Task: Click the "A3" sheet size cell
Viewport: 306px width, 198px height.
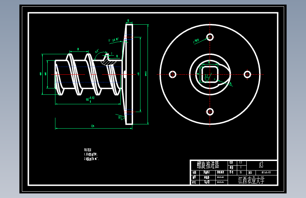Action: 261,165
